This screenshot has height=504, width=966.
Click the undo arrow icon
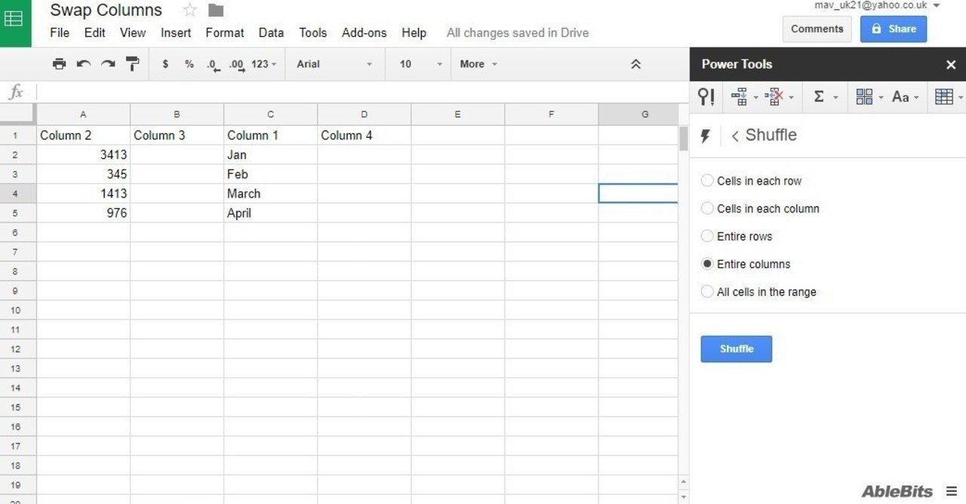84,64
